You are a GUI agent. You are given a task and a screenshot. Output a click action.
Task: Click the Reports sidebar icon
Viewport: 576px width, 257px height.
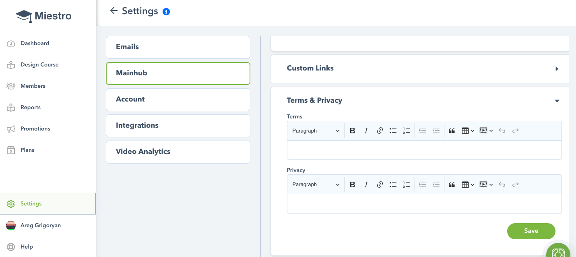[11, 108]
